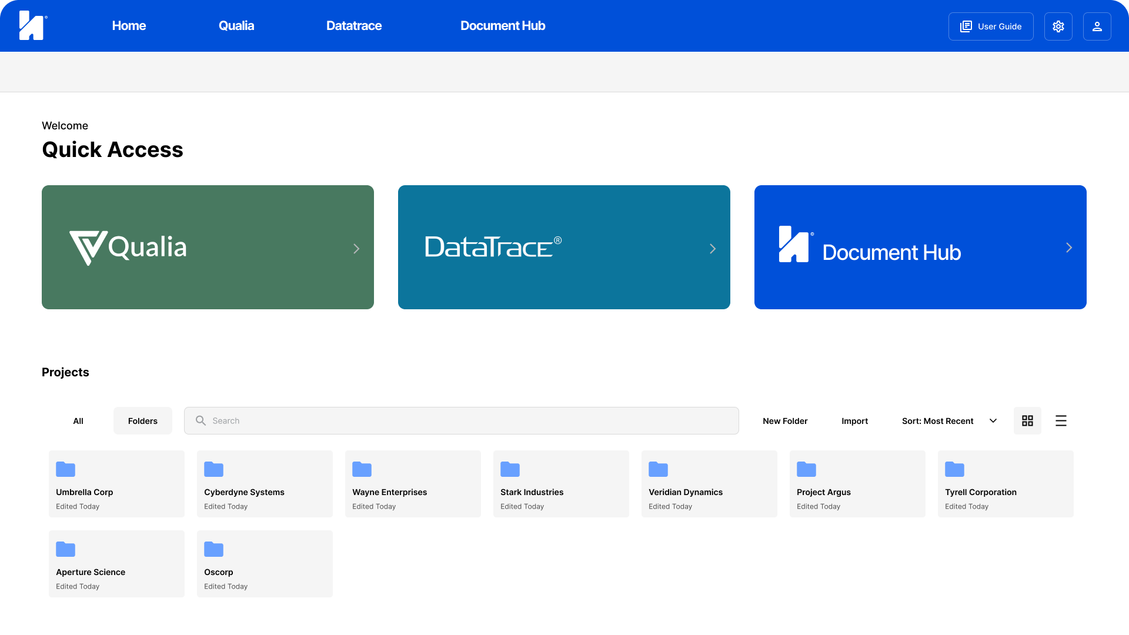The height and width of the screenshot is (635, 1129).
Task: Open the Umbrella Corp folder name
Action: (x=84, y=492)
